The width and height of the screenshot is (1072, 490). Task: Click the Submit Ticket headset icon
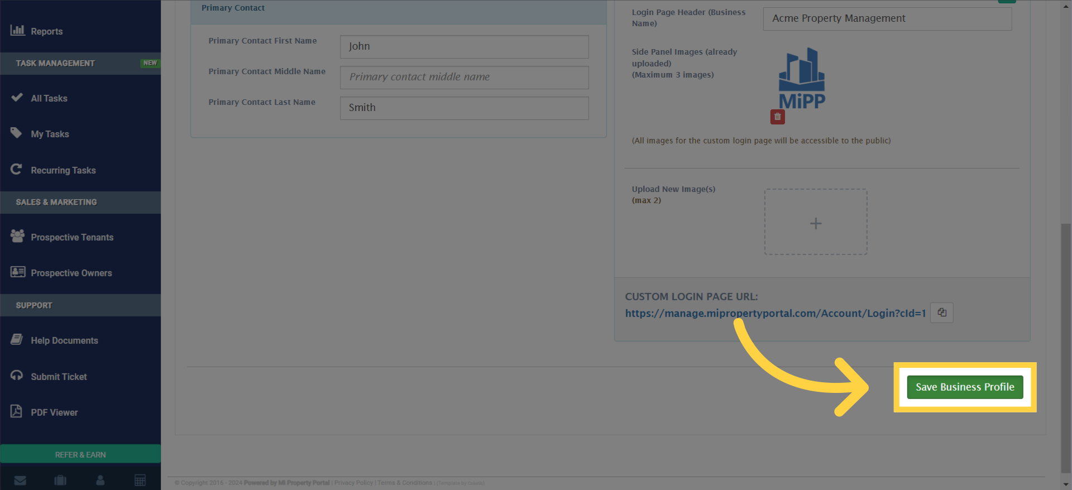pos(17,376)
